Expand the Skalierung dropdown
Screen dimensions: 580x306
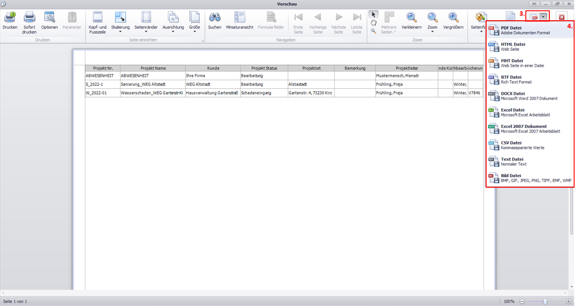tap(120, 31)
